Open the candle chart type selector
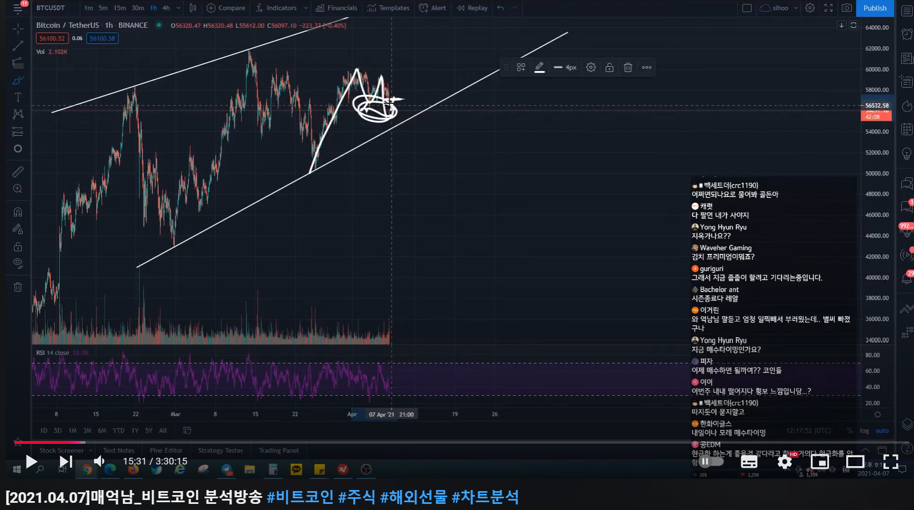This screenshot has width=914, height=510. click(193, 8)
